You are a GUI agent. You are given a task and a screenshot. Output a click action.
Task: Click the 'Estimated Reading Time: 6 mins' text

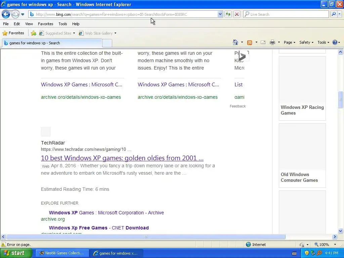75,189
